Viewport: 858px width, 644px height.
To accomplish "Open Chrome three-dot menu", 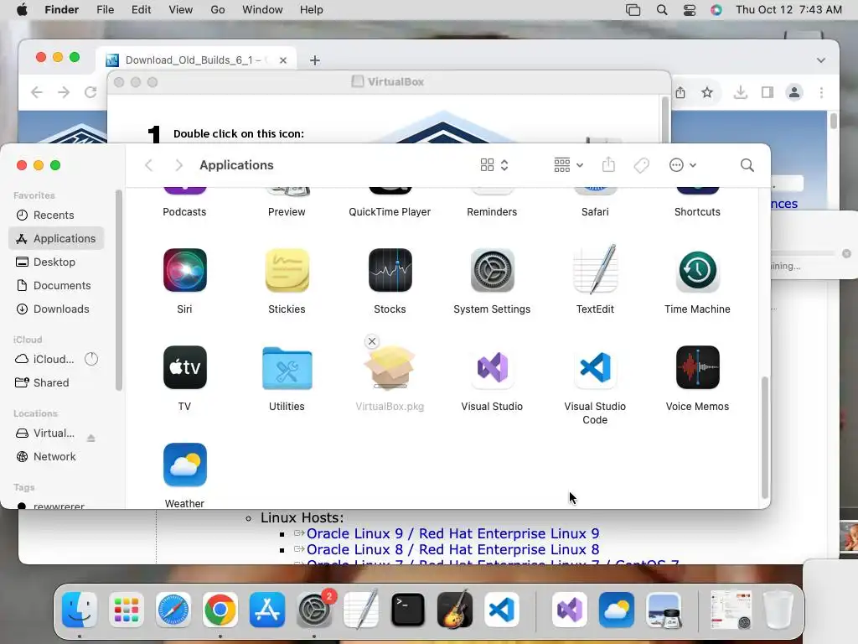I will (821, 92).
